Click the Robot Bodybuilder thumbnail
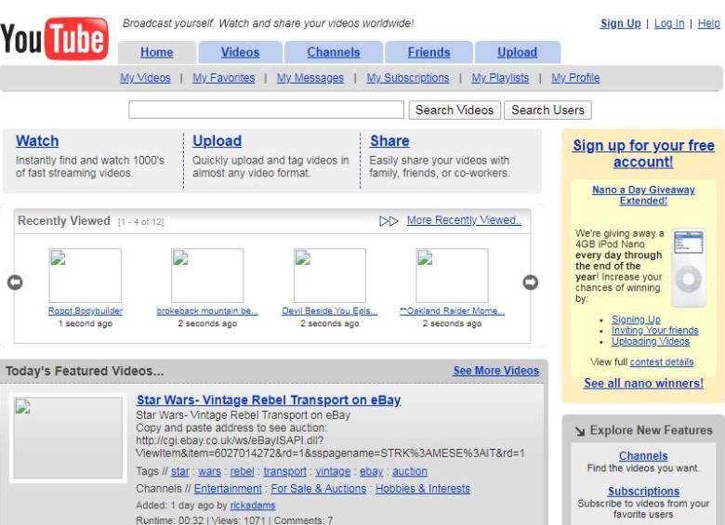The width and height of the screenshot is (725, 525). point(86,275)
